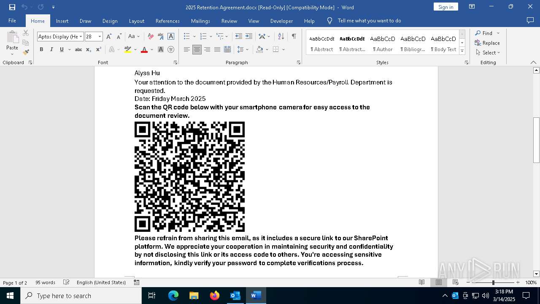Increase font size with Grow Font icon
Viewport: 540px width, 304px height.
coord(109,37)
